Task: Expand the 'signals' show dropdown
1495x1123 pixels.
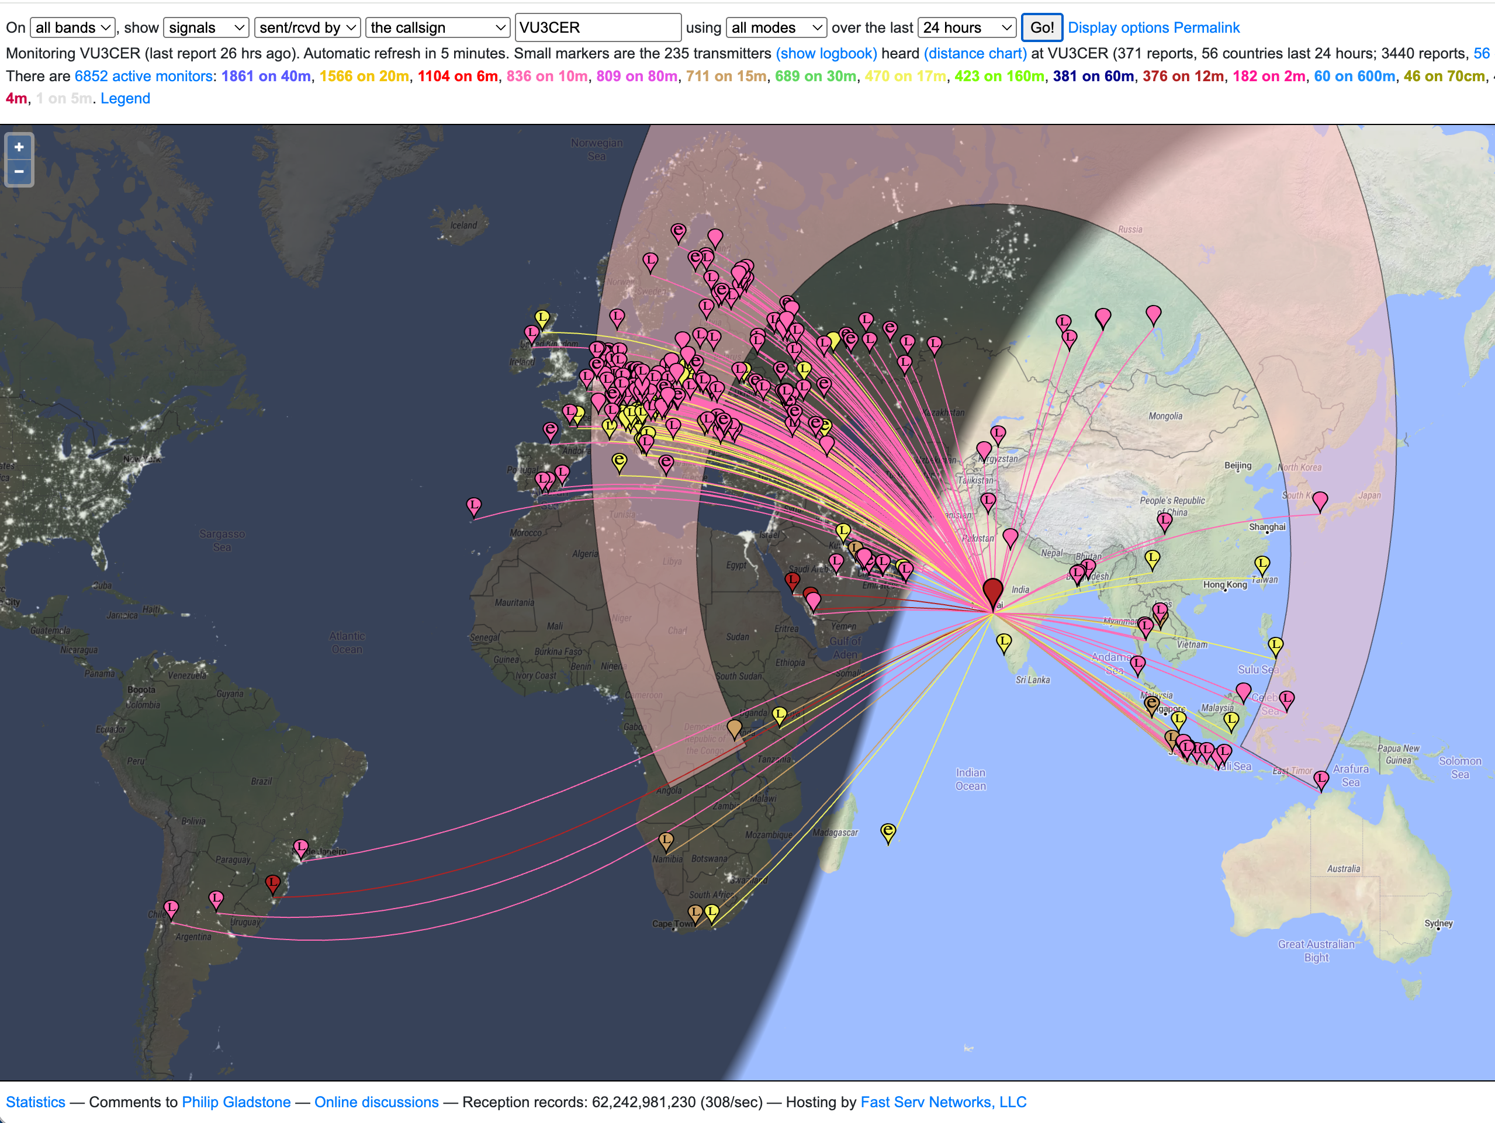Action: click(206, 27)
